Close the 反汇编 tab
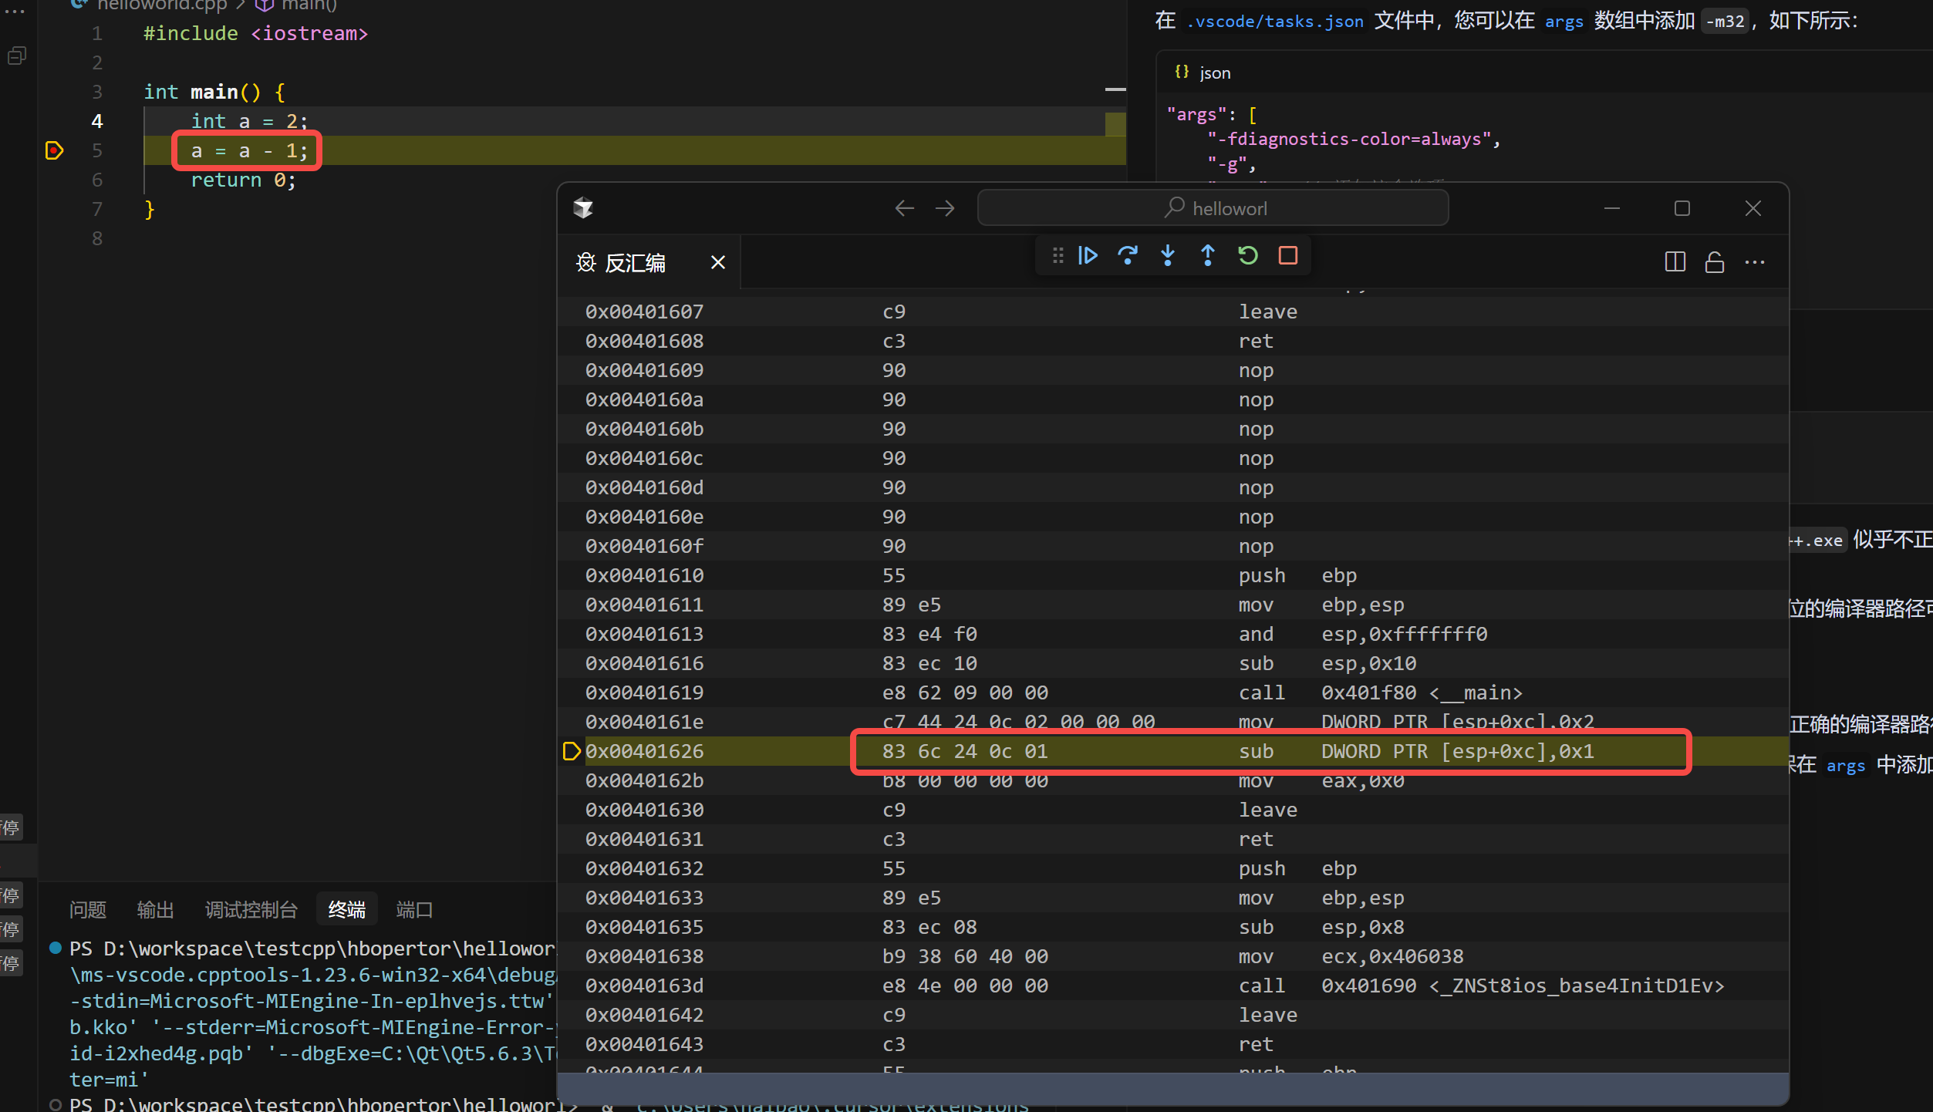The image size is (1933, 1112). (718, 263)
